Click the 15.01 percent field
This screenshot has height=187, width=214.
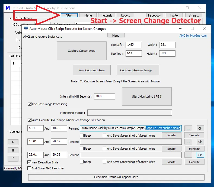pyautogui.click(x=36, y=141)
